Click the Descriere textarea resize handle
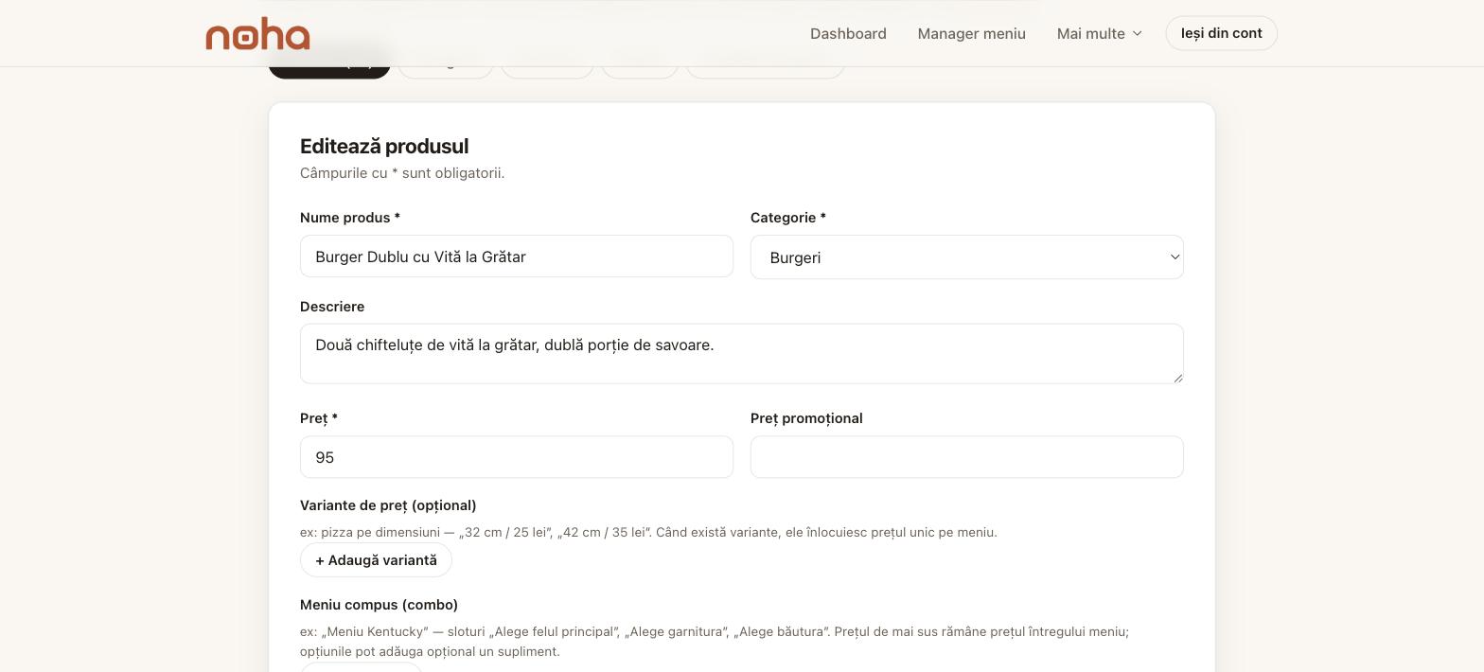Image resolution: width=1484 pixels, height=672 pixels. pos(1177,378)
